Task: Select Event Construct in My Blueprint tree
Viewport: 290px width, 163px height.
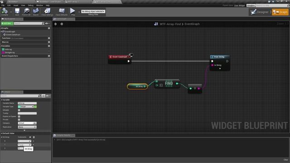Action: point(13,34)
